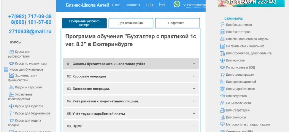289x132 pixels.
Task: Expand section 03 Банковские операции
Action: [131, 89]
